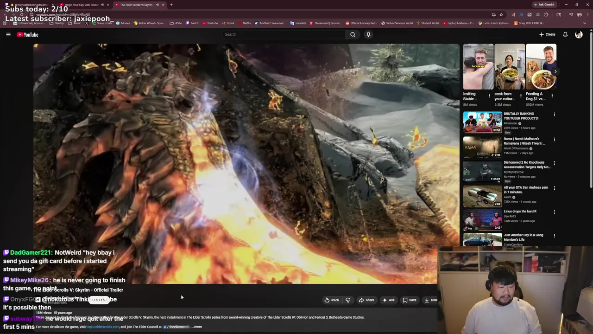Viewport: 593px width, 334px height.
Task: Open Dishonored 2 No Knockouts thumbnail
Action: pyautogui.click(x=482, y=171)
